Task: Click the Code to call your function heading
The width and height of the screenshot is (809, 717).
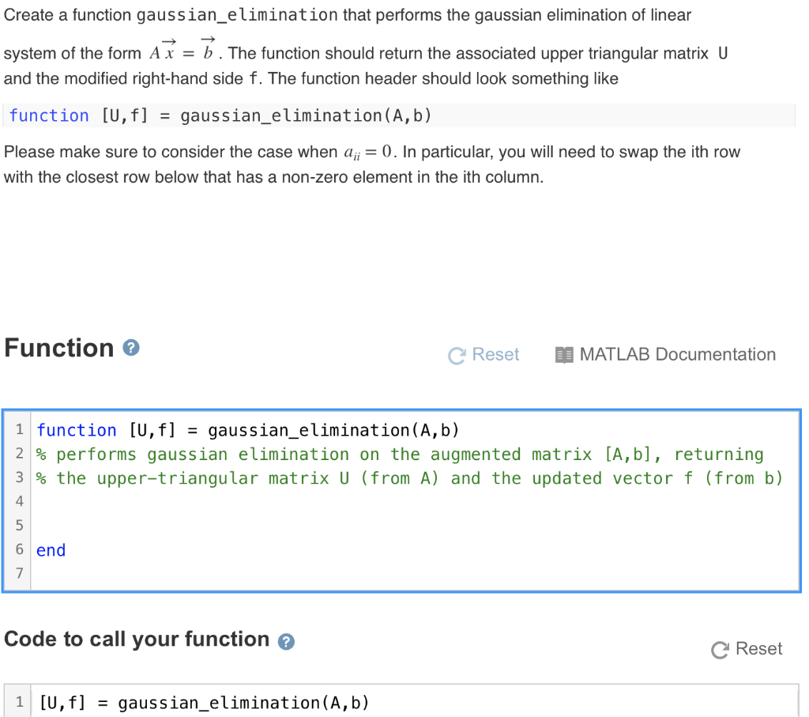Action: [x=134, y=639]
